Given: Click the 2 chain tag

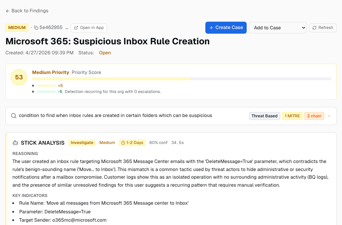Looking at the screenshot, I should tap(314, 116).
